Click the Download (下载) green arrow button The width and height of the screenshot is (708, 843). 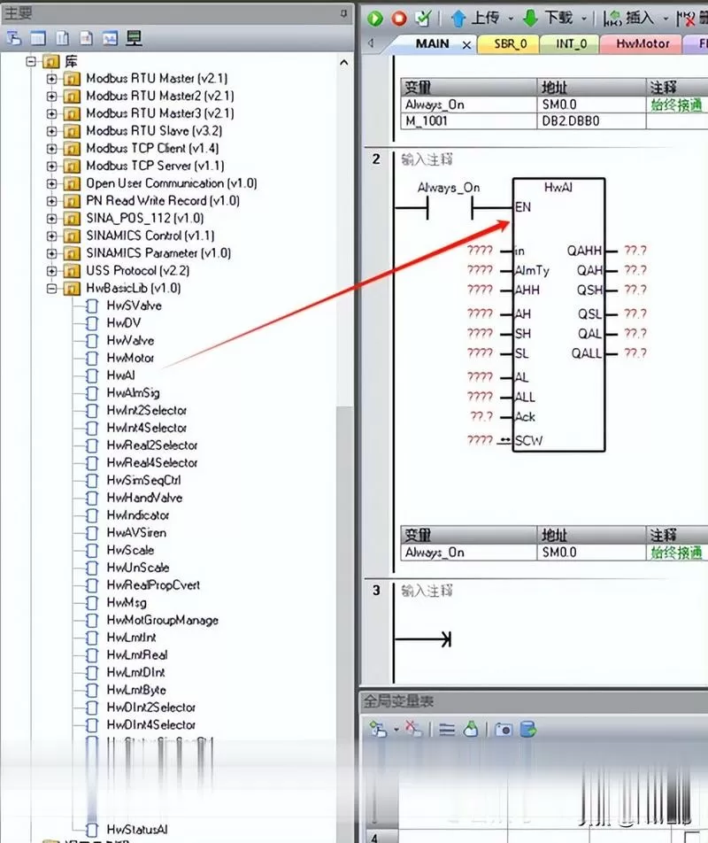[547, 19]
